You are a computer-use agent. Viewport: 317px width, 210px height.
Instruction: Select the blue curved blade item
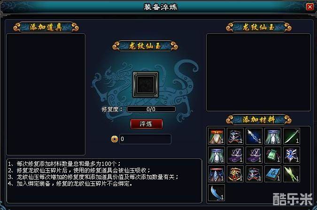[216, 193]
